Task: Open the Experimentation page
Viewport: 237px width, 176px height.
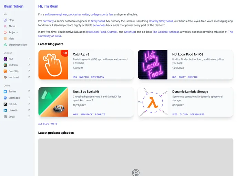Action: (x=17, y=45)
